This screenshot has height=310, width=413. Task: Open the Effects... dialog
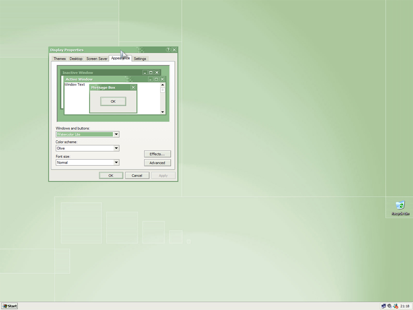(x=157, y=154)
